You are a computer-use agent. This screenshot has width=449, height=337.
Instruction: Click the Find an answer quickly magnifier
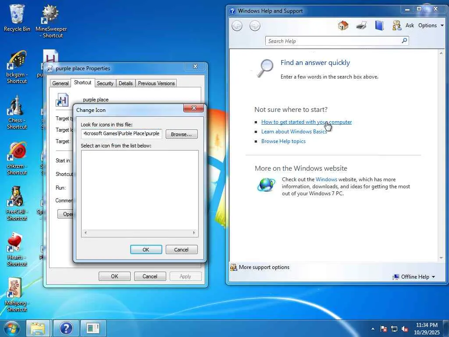[x=265, y=68]
